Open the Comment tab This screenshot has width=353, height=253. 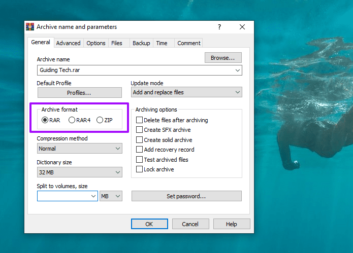[189, 43]
